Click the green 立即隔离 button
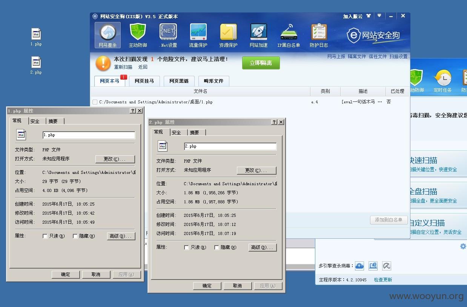This screenshot has width=467, height=307. [x=261, y=63]
